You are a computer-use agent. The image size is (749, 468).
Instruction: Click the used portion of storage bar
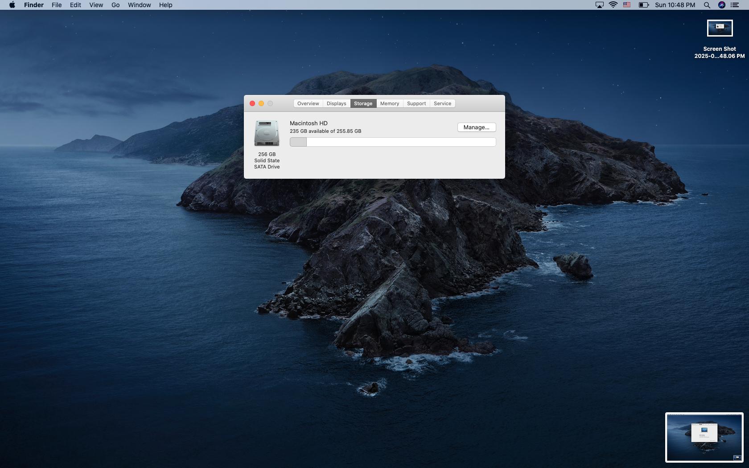[298, 142]
